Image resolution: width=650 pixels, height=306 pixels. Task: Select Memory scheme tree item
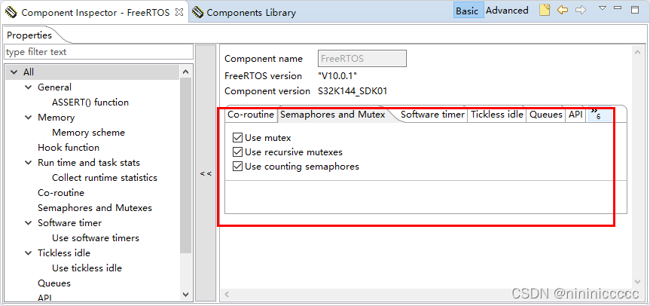pos(88,133)
